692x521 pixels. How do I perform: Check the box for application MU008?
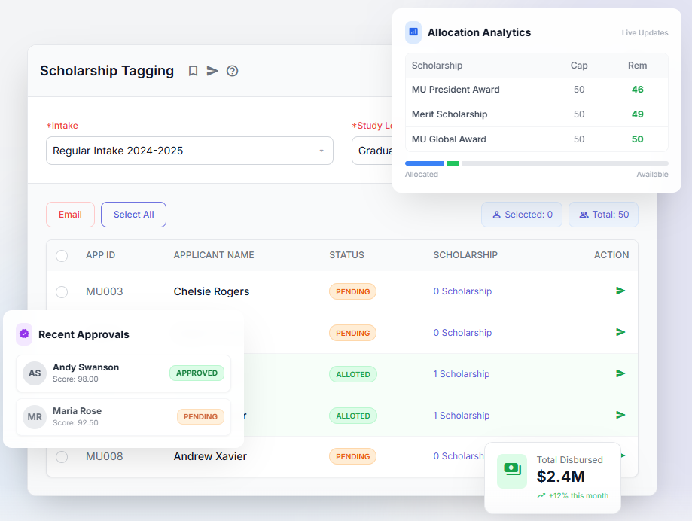[62, 457]
